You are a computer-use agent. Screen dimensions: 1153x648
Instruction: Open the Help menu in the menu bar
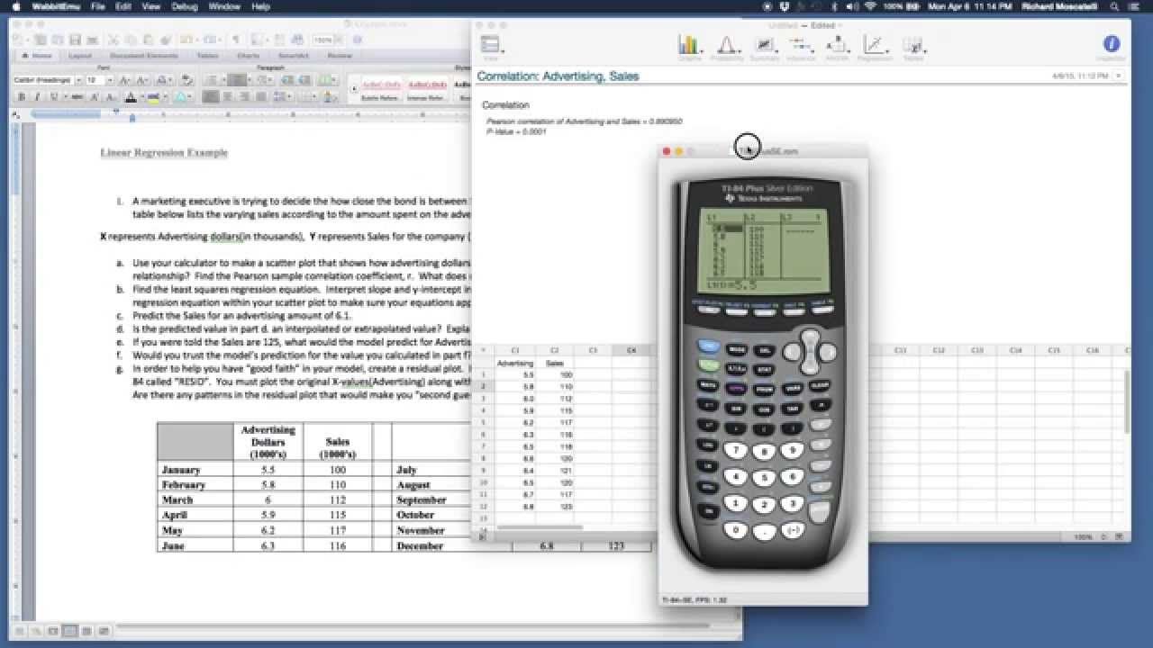coord(260,6)
